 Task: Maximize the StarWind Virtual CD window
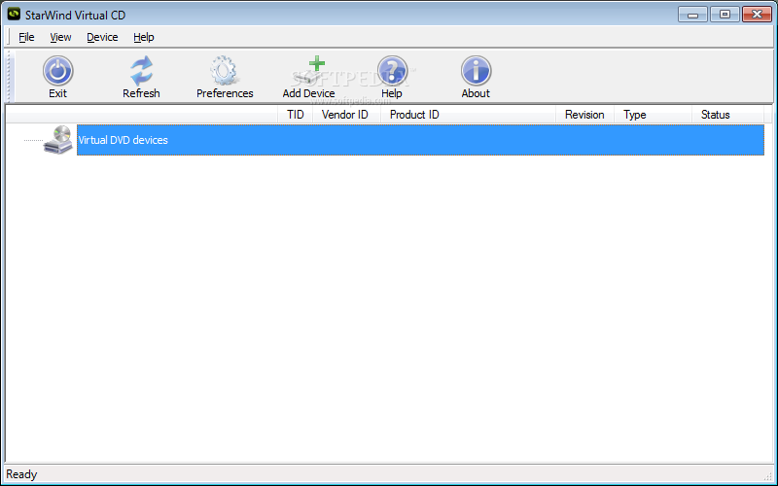(x=725, y=15)
